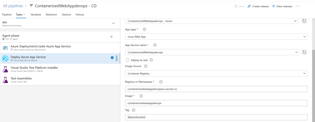Add a task with the plus icon
Image resolution: width=315 pixels, height=122 pixels.
(111, 37)
